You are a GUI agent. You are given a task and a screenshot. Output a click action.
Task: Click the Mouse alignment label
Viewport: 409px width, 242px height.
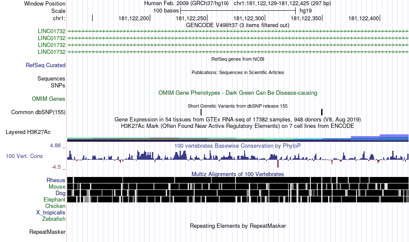click(x=57, y=187)
